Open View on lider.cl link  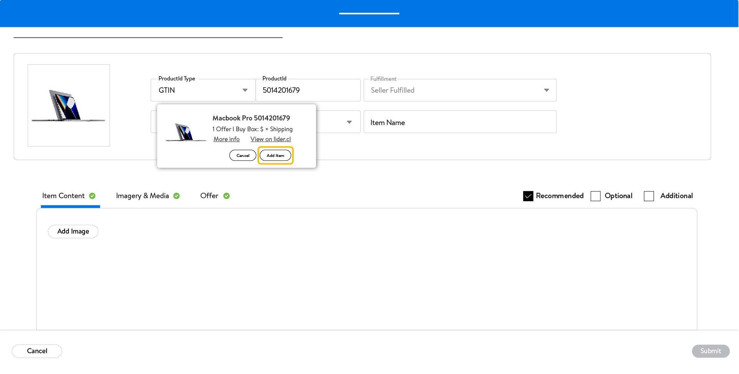pos(271,139)
